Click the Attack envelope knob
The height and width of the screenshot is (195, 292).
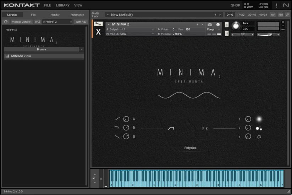(x=126, y=119)
